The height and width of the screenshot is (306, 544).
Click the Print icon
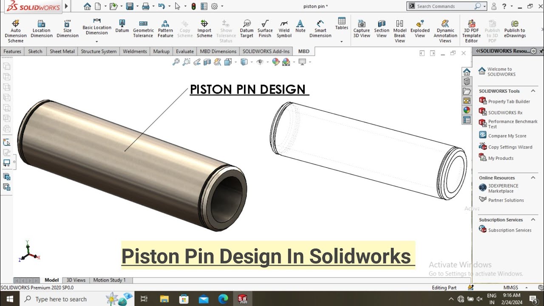[x=146, y=6]
